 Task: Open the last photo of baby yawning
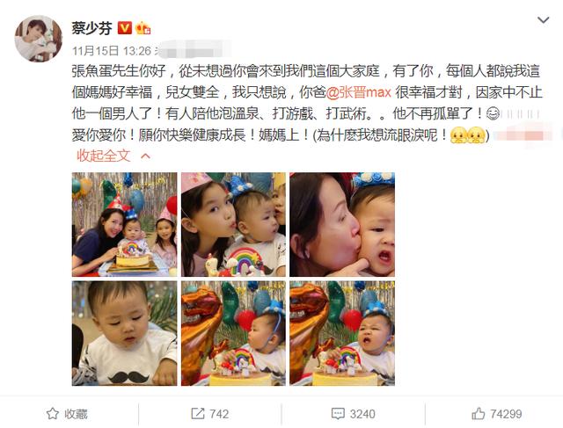342,333
